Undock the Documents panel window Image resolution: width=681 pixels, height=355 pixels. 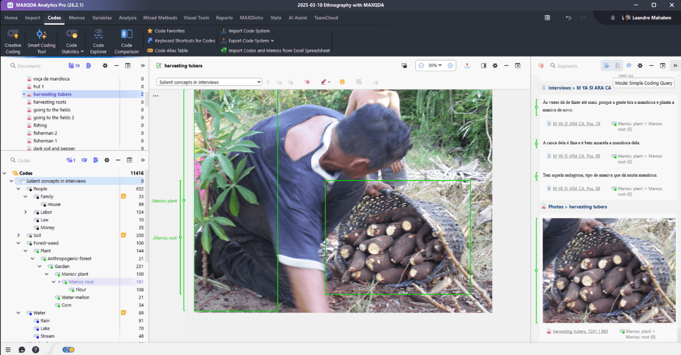[127, 66]
